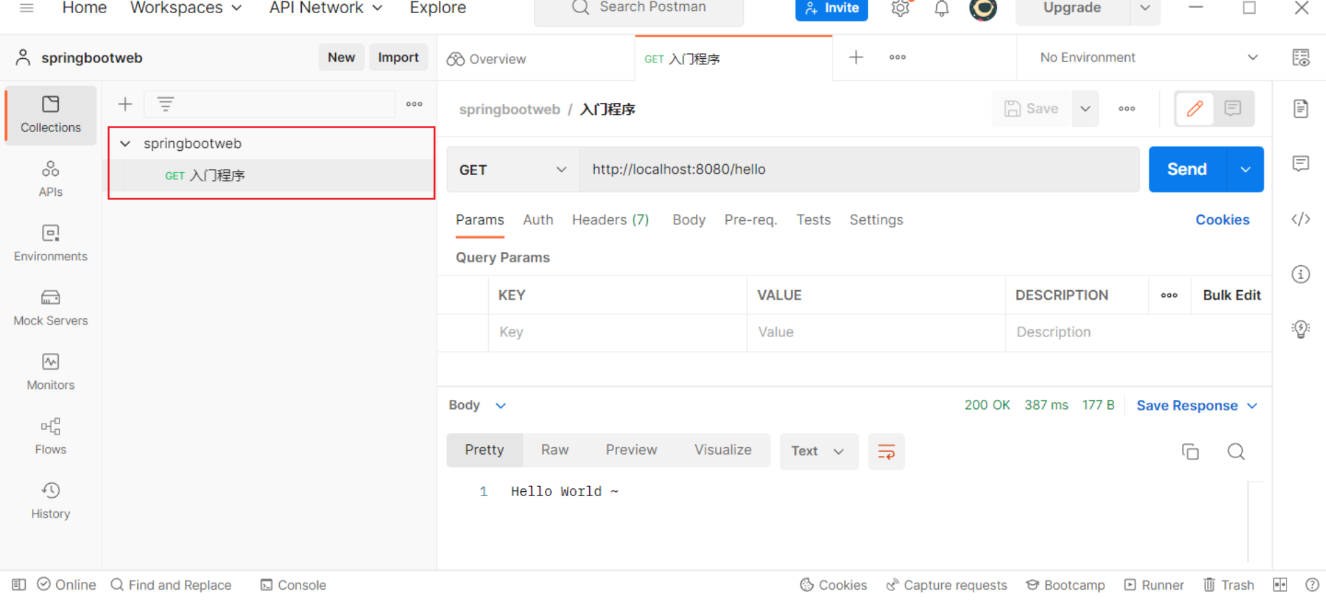Open the Visualize response view
This screenshot has width=1326, height=600.
pyautogui.click(x=722, y=450)
